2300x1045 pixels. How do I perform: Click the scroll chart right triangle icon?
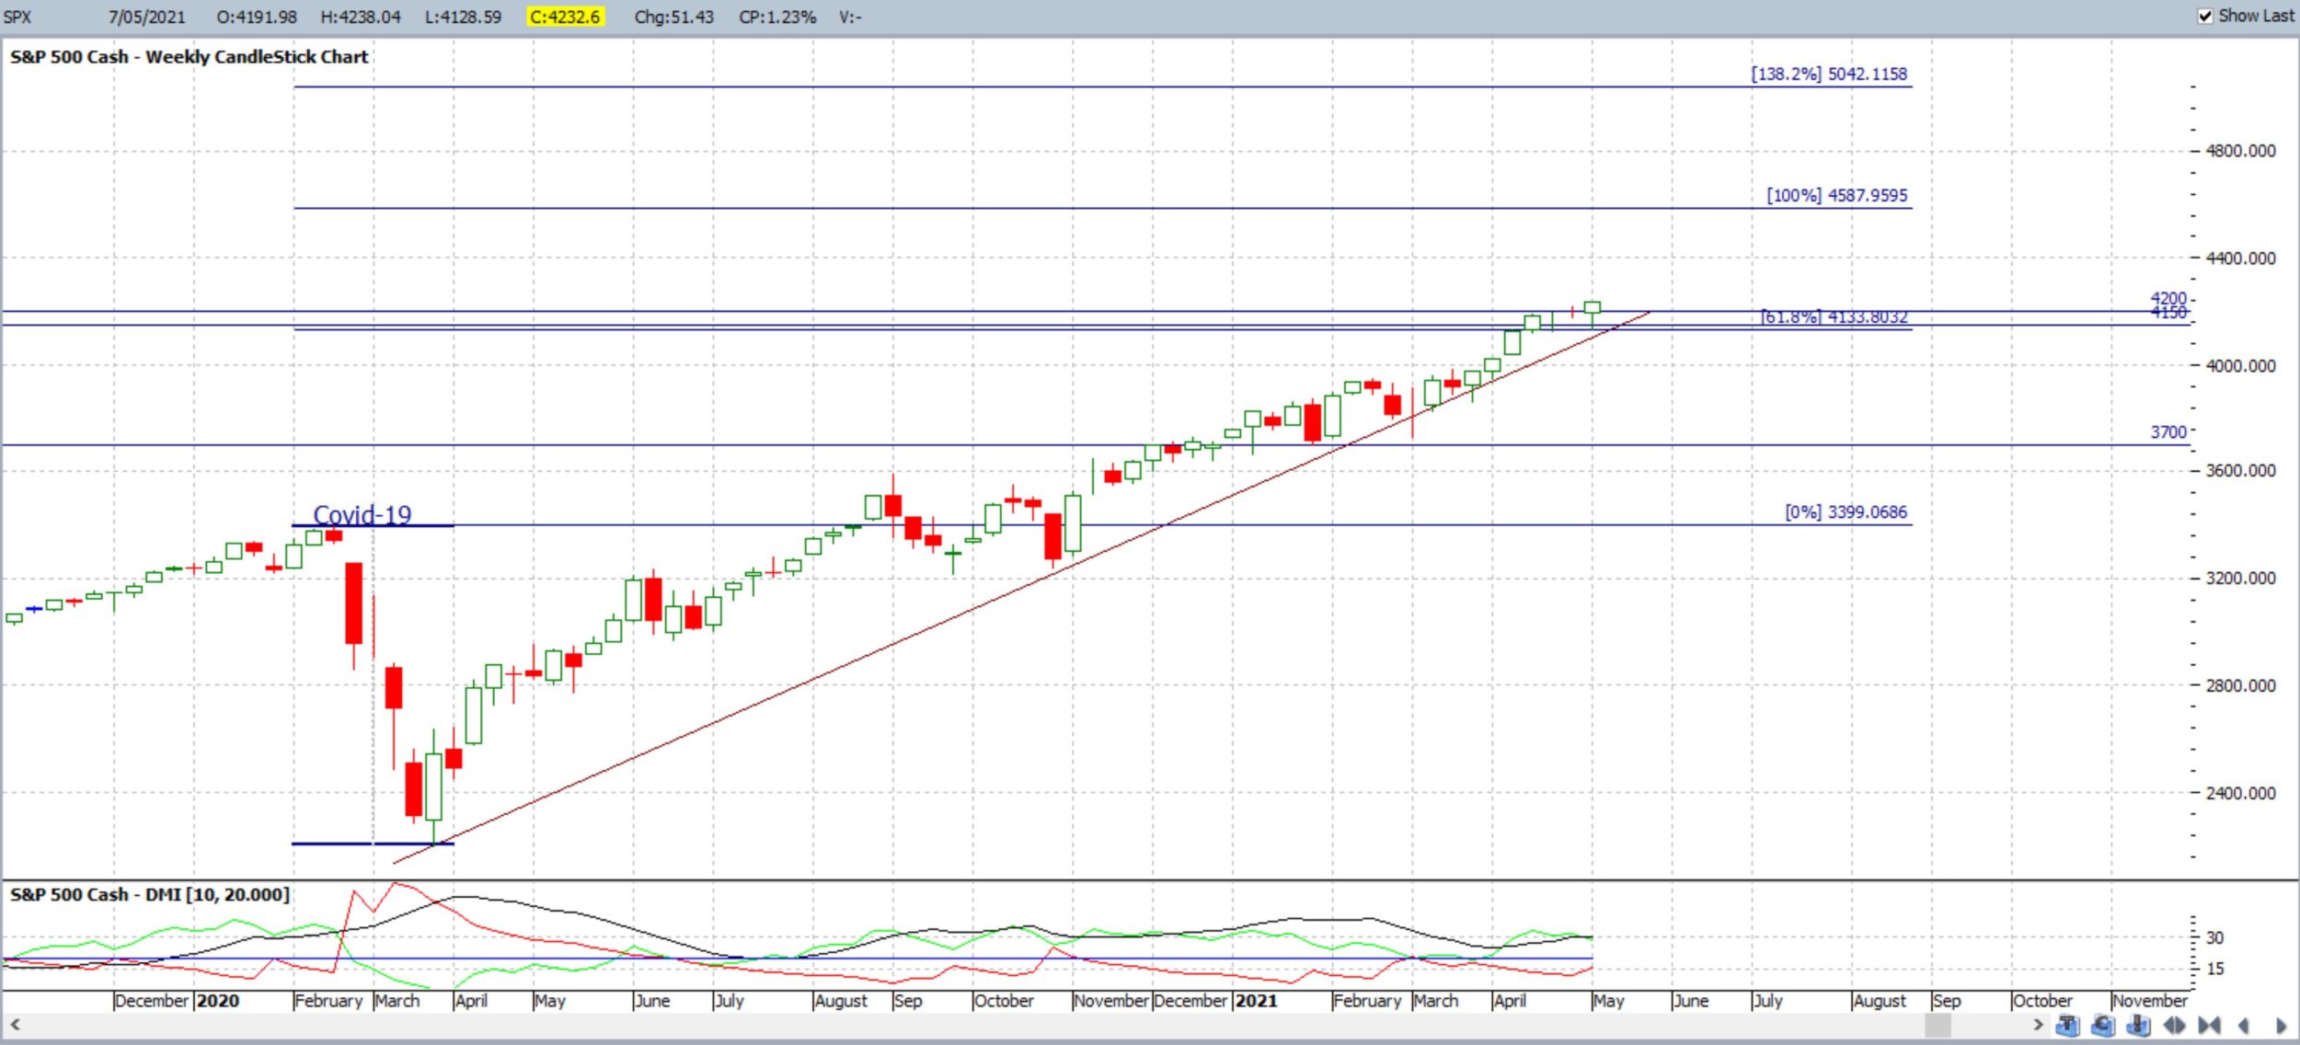click(2281, 1025)
